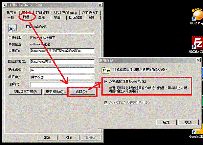Screen dimensions: 203x145
Task: Click the 快速鍵 shortcut key field
Action: [x=62, y=70]
